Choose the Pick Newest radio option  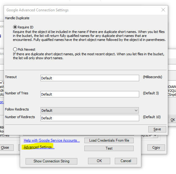click(15, 49)
